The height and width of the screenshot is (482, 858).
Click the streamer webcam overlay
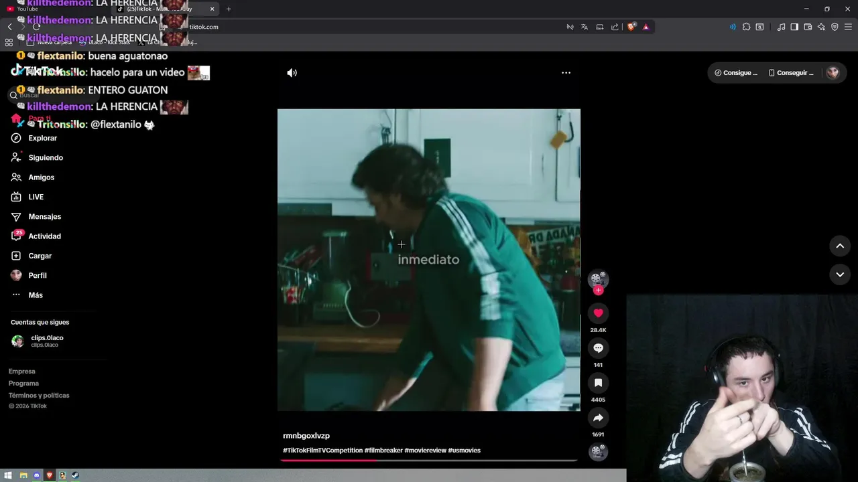[742, 388]
